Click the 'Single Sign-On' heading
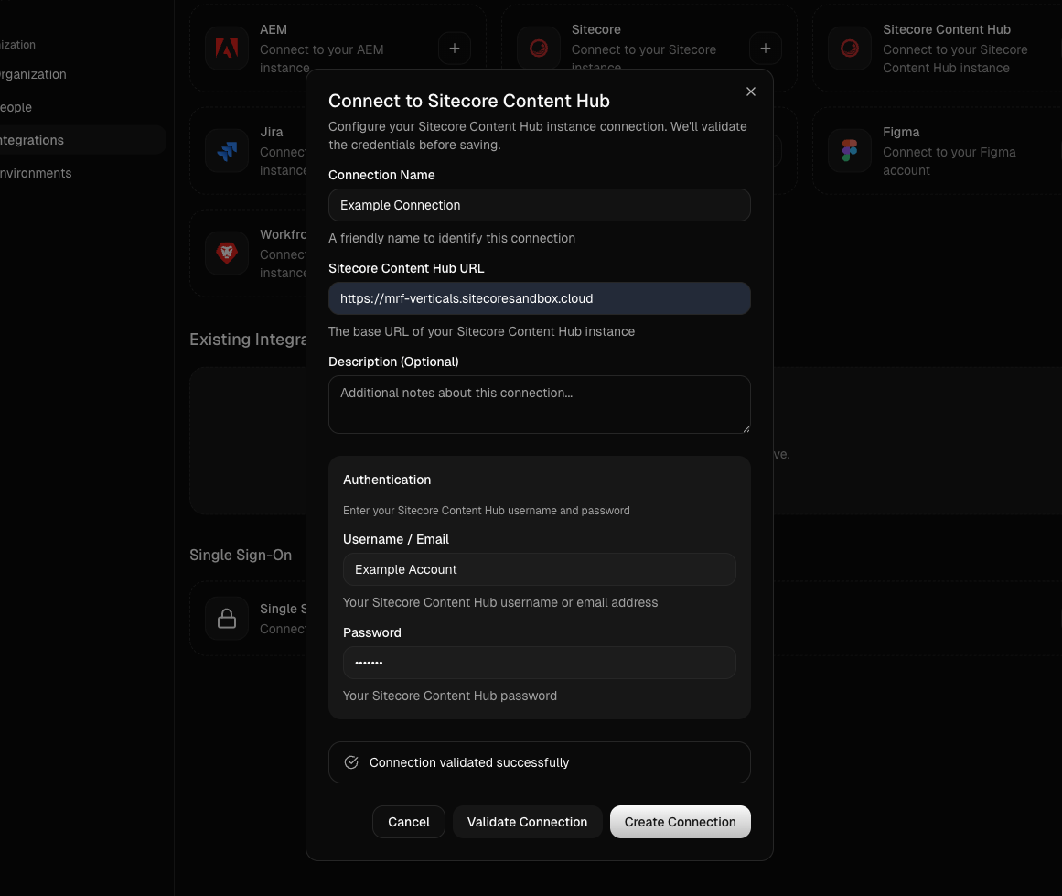 241,555
